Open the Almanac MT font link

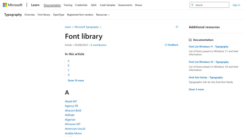(x=73, y=124)
